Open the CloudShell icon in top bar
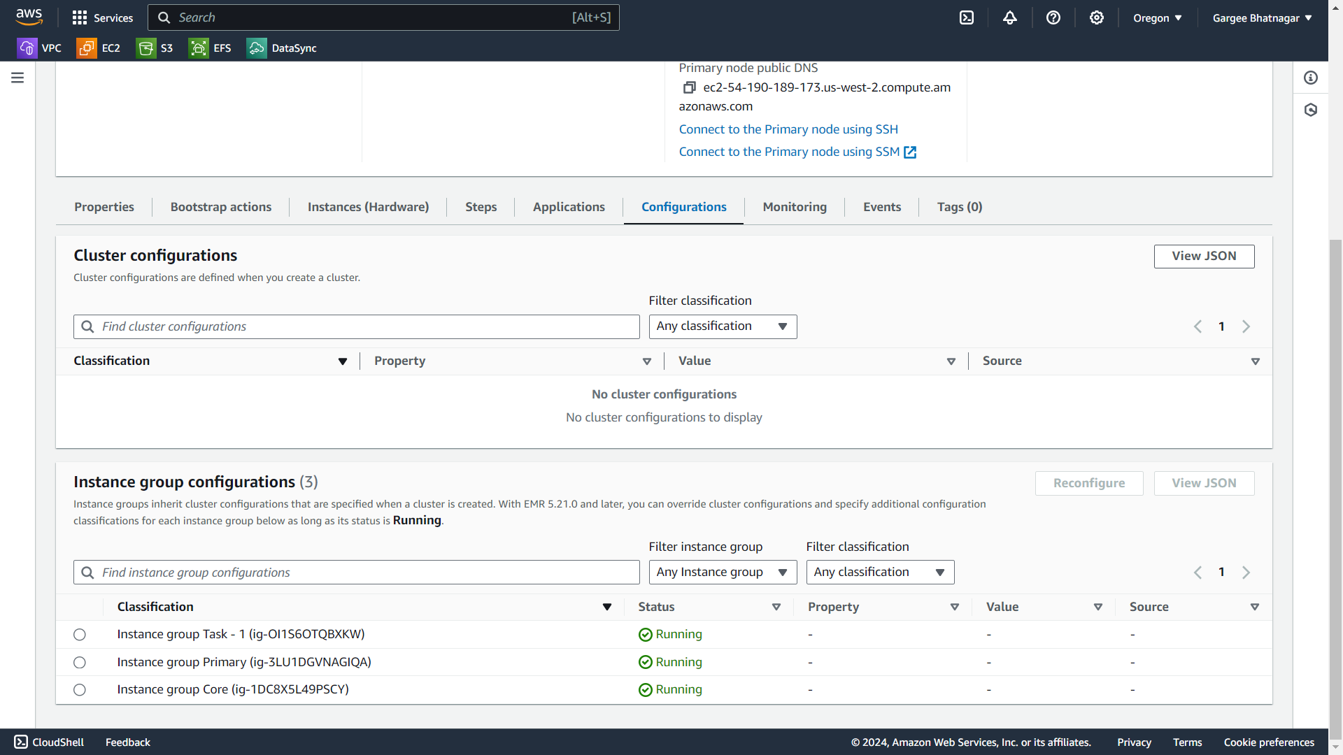Screen dimensions: 1343x755 coord(967,17)
